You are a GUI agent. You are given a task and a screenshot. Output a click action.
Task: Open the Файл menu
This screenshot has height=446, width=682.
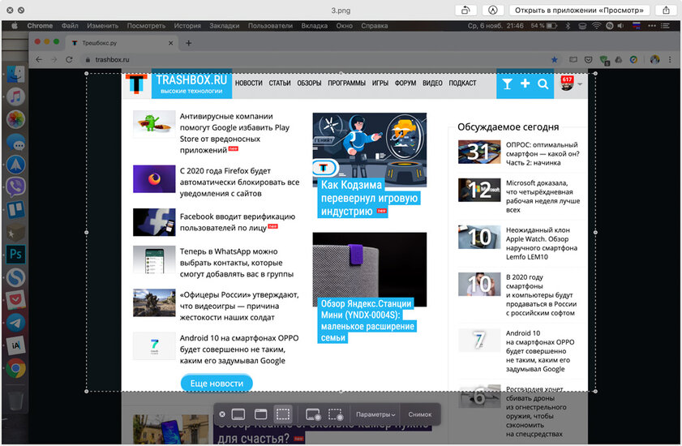click(x=70, y=26)
